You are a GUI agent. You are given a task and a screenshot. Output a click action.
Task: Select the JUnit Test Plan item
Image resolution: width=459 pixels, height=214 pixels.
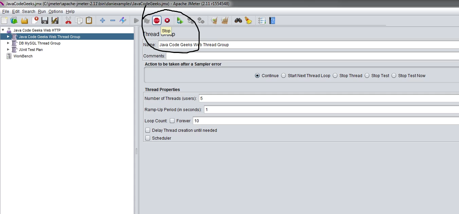[31, 50]
